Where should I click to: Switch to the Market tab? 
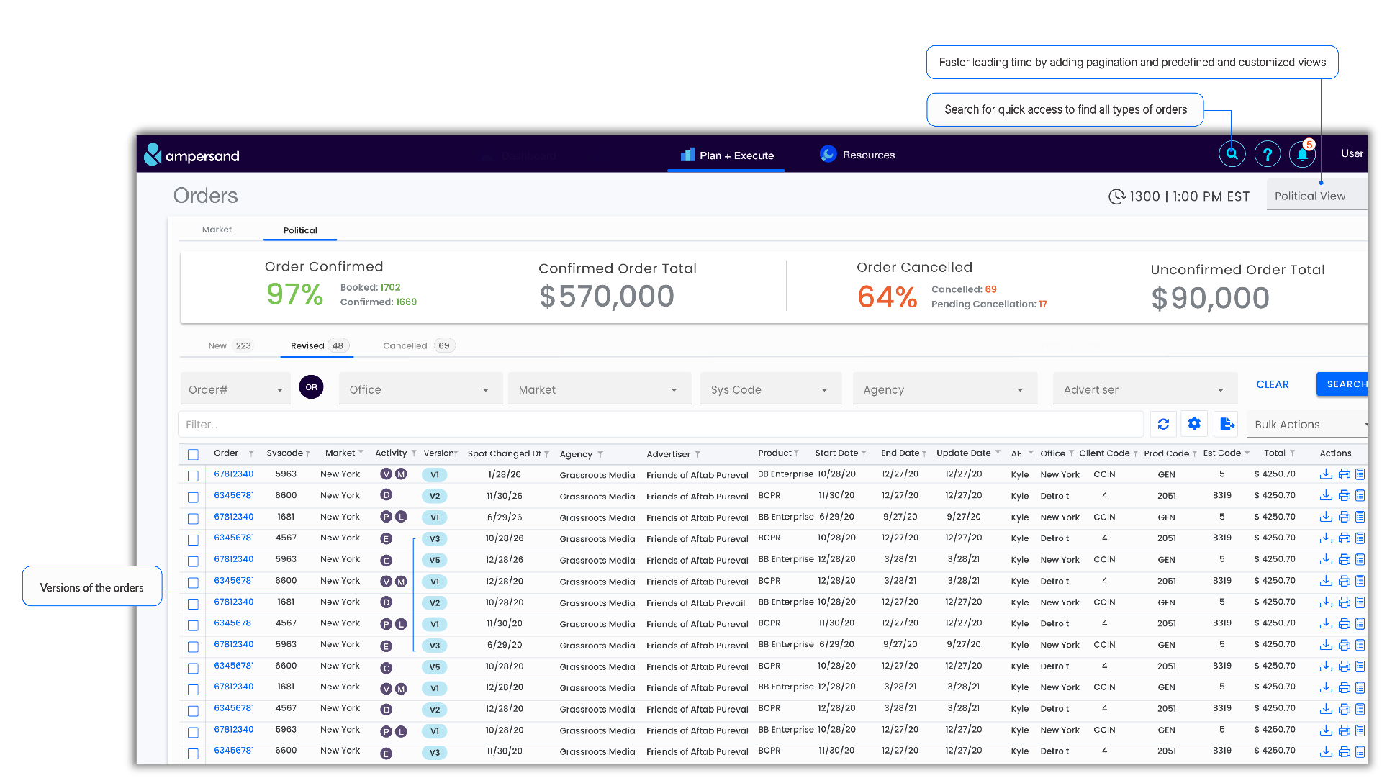point(217,230)
